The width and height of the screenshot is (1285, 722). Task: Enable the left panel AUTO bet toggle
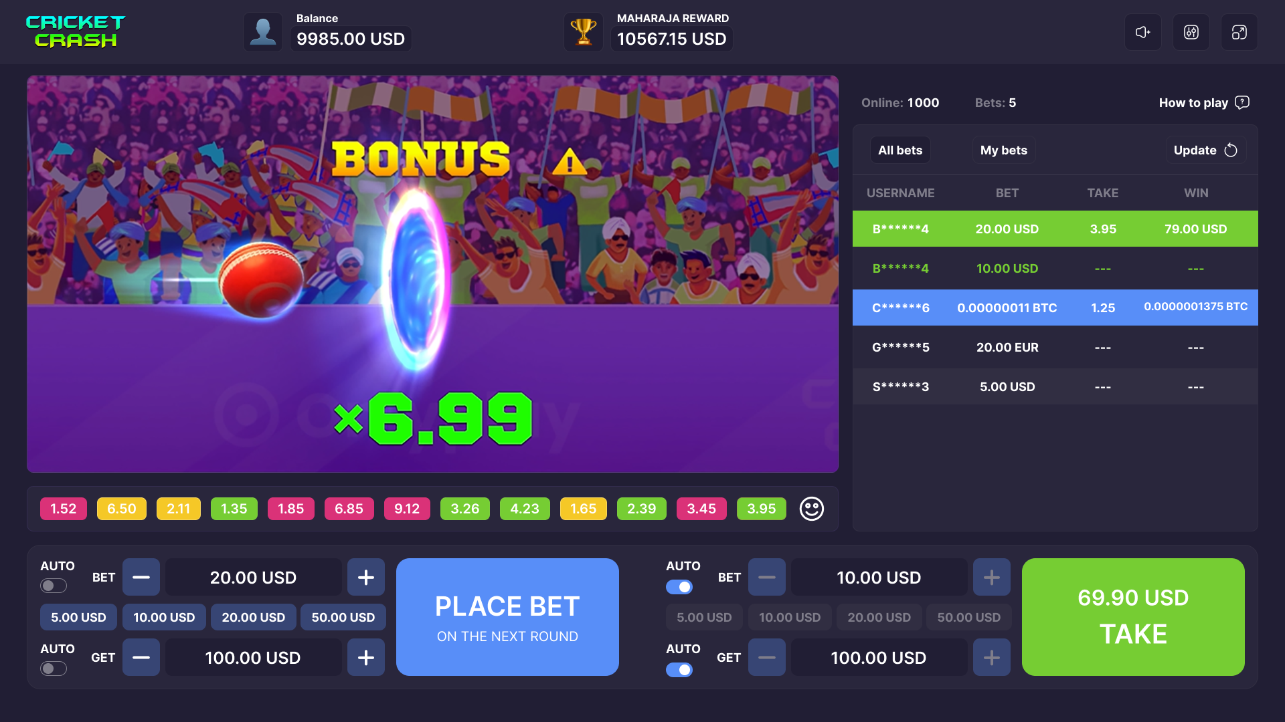(x=54, y=586)
